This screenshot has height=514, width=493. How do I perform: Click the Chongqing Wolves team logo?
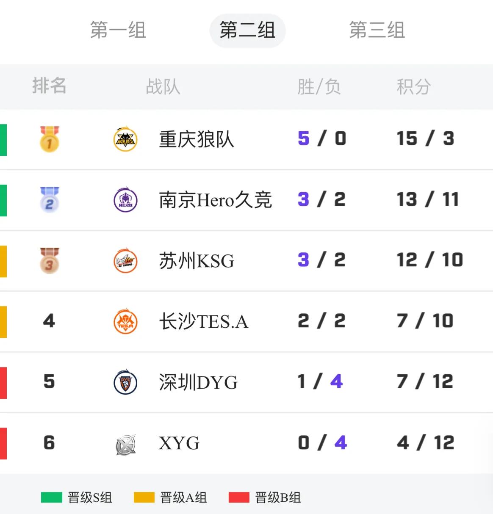pos(125,139)
